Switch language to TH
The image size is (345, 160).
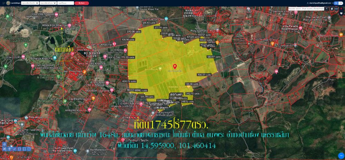(x=336, y=3)
